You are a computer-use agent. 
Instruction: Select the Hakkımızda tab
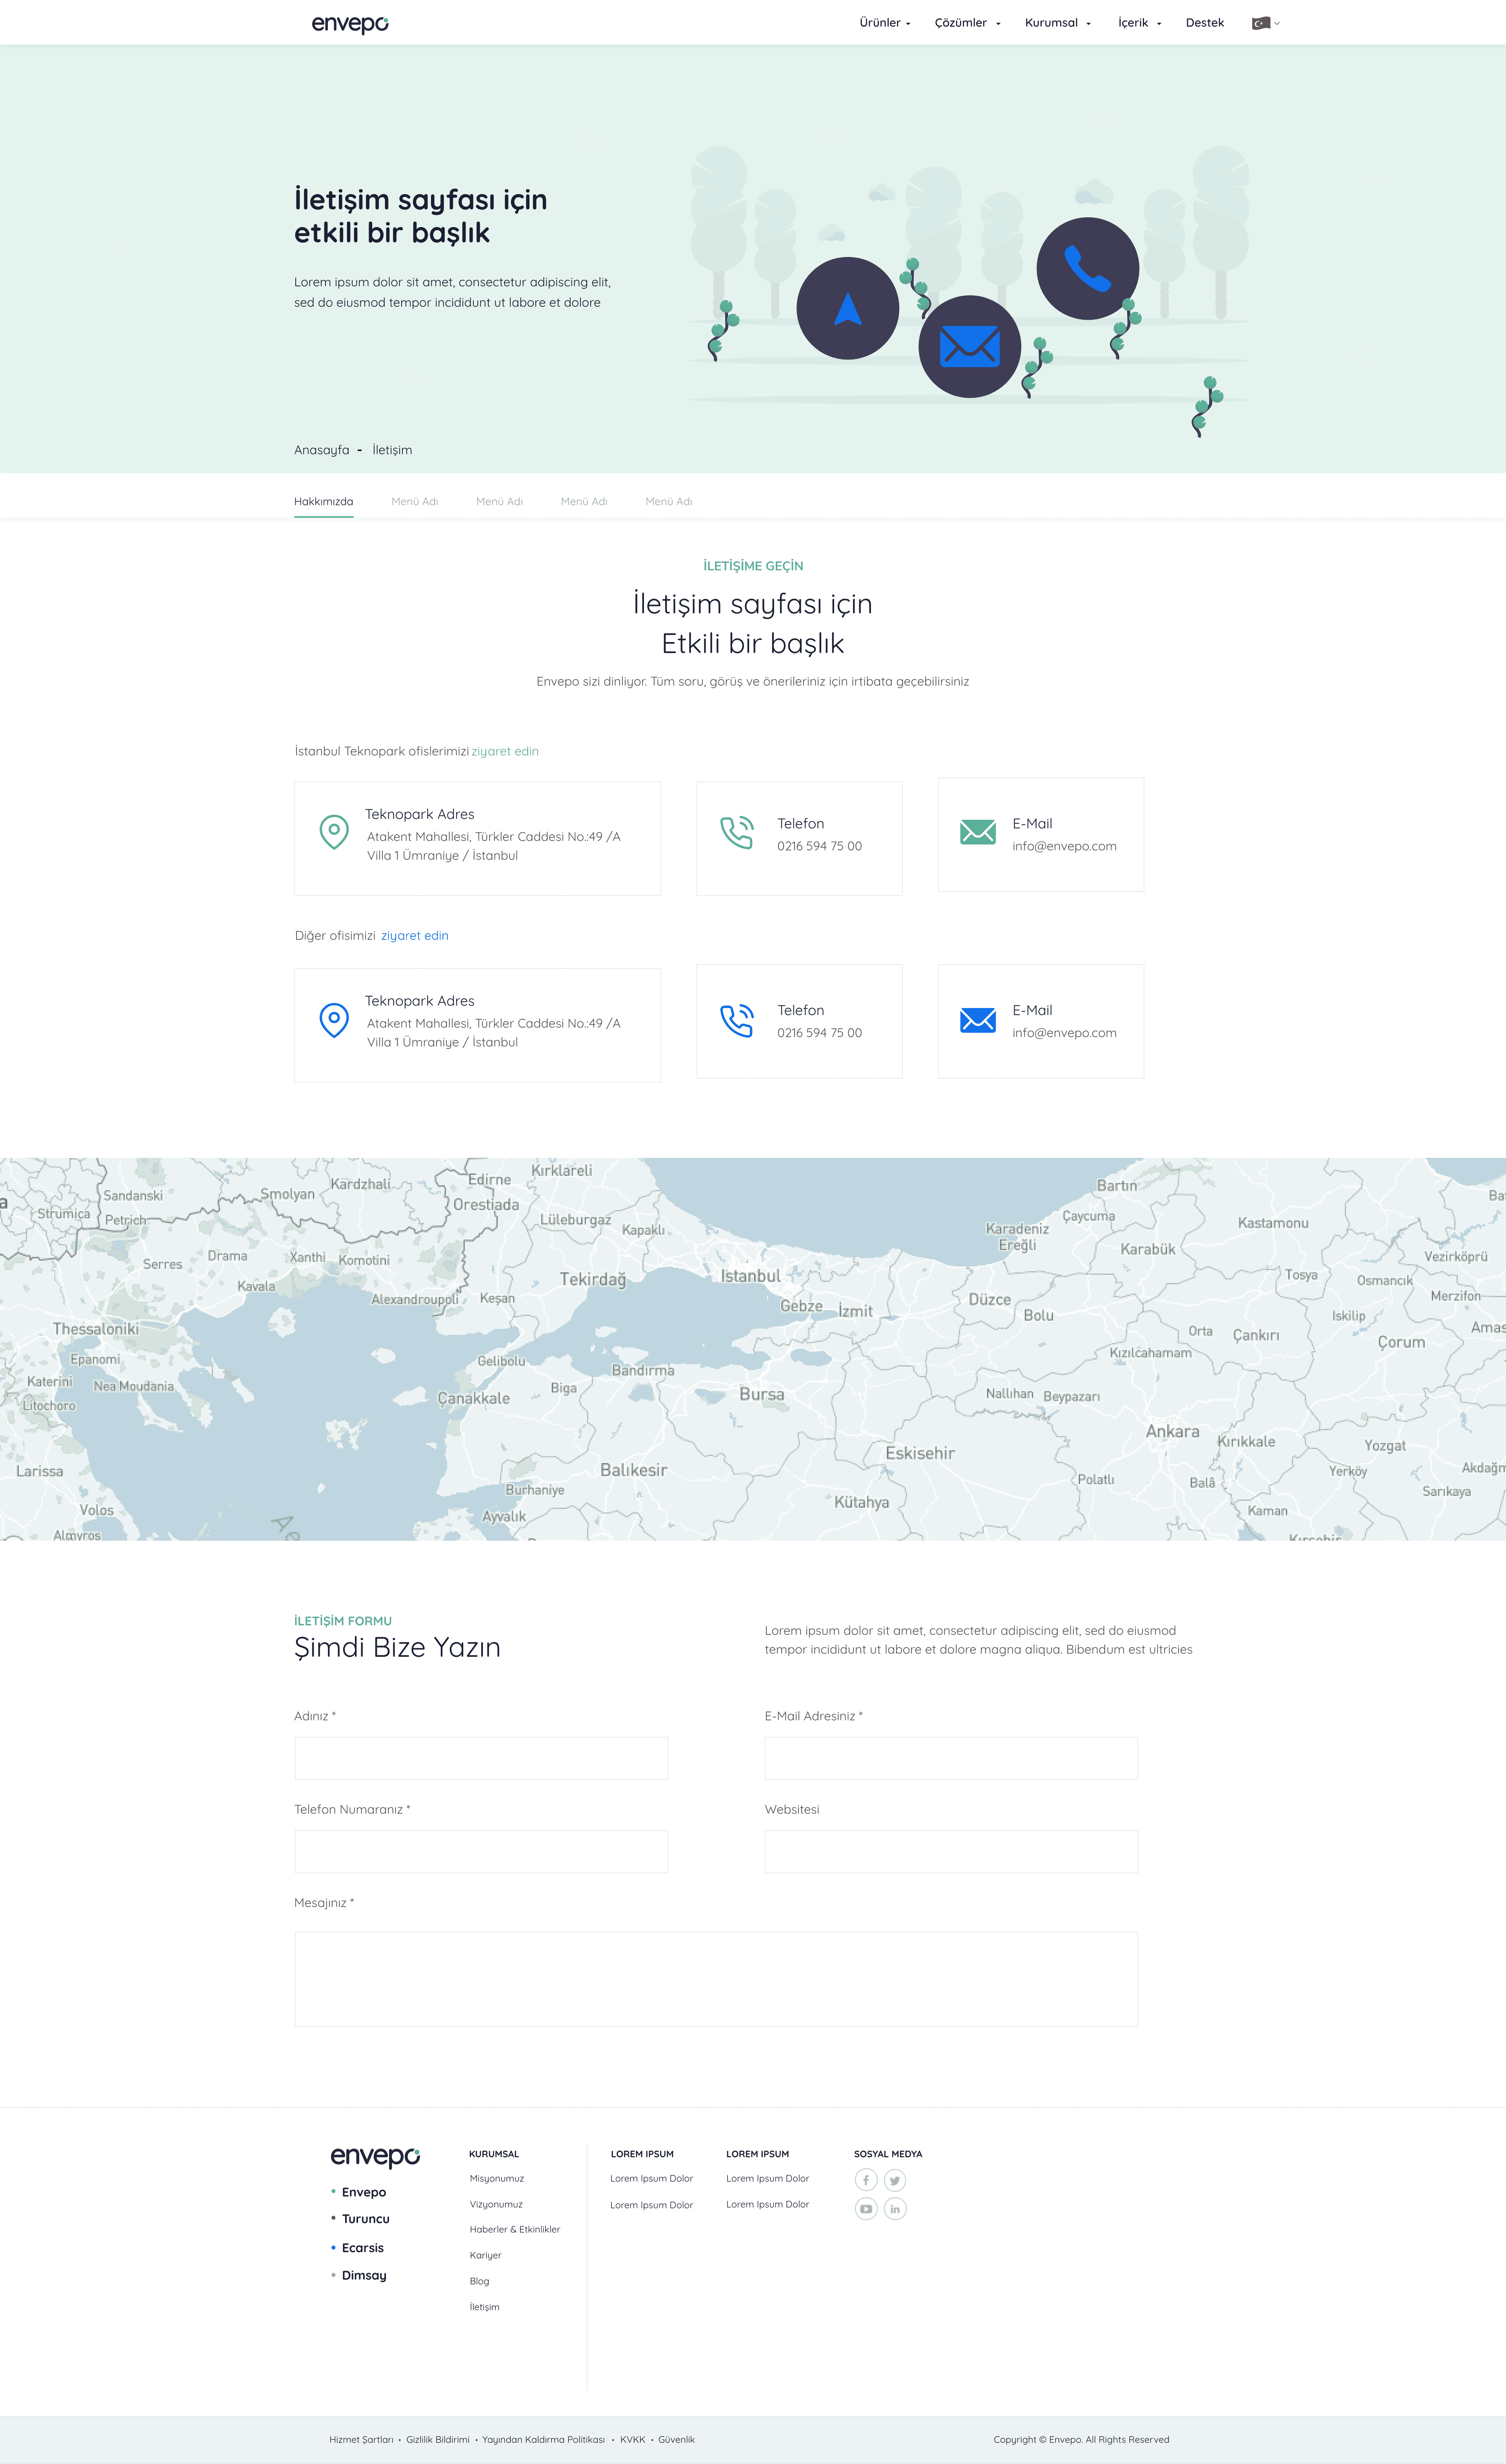coord(323,502)
